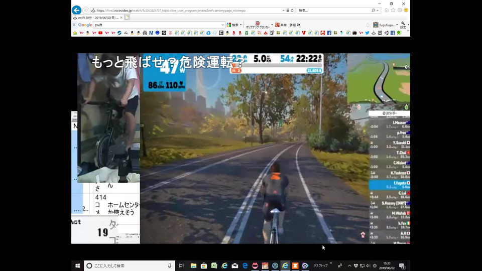Open Task View on the taskbar

[x=181, y=265]
